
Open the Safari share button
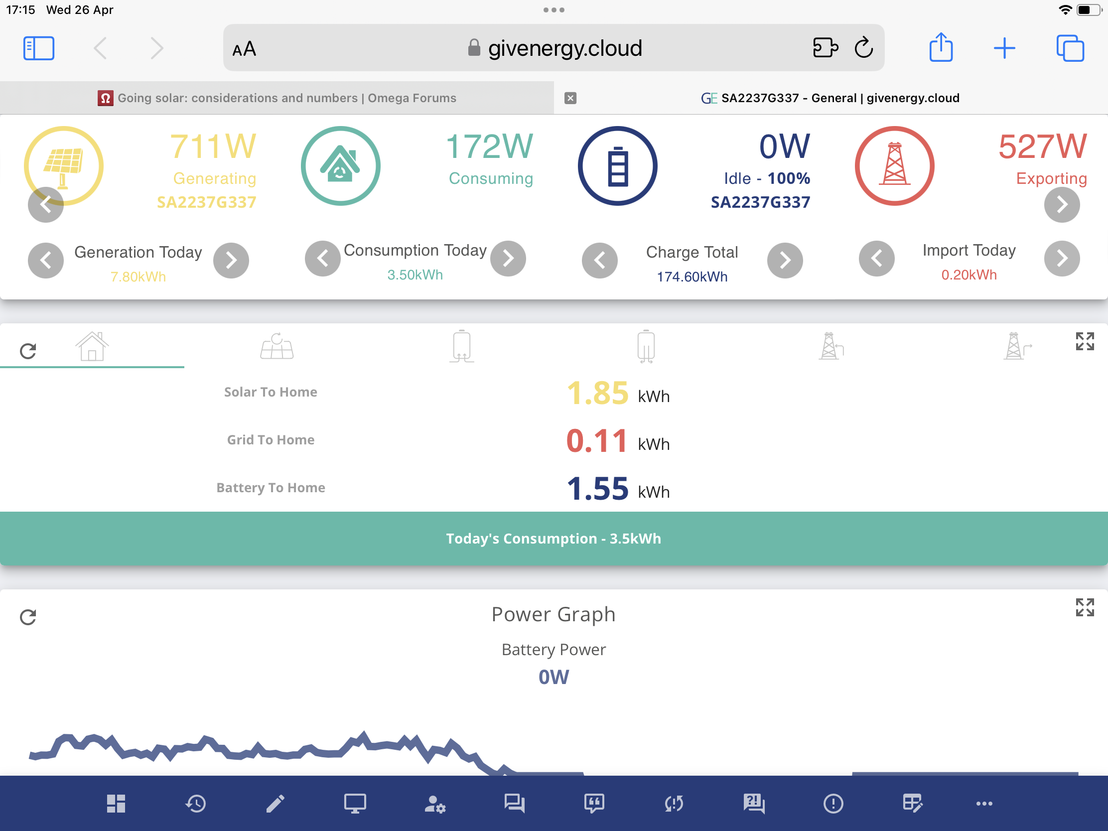click(x=941, y=48)
